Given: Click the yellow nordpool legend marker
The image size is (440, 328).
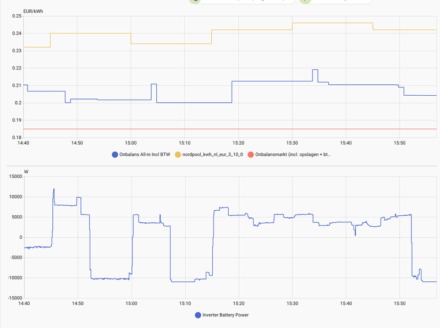Looking at the screenshot, I should click(178, 154).
